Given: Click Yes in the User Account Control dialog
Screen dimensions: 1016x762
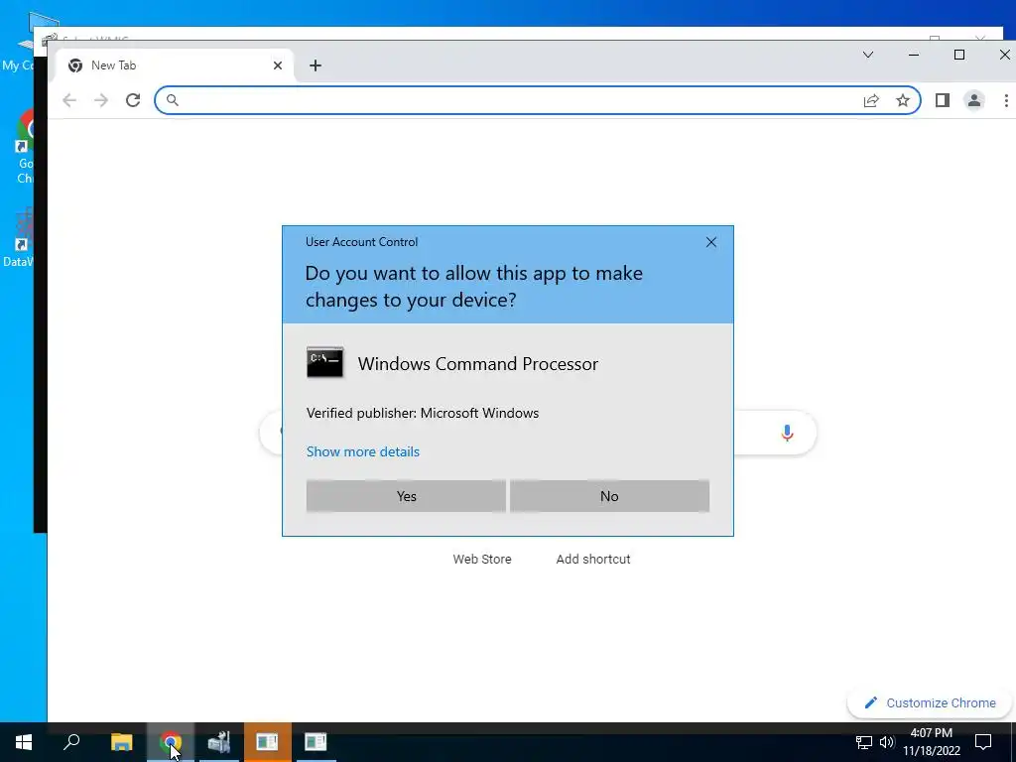Looking at the screenshot, I should (x=406, y=496).
